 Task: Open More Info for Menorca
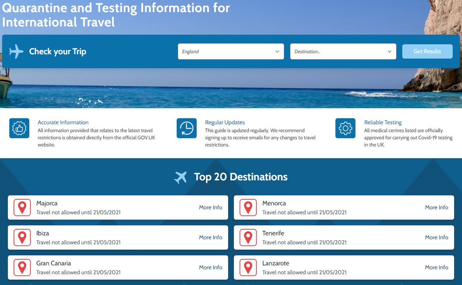(437, 207)
